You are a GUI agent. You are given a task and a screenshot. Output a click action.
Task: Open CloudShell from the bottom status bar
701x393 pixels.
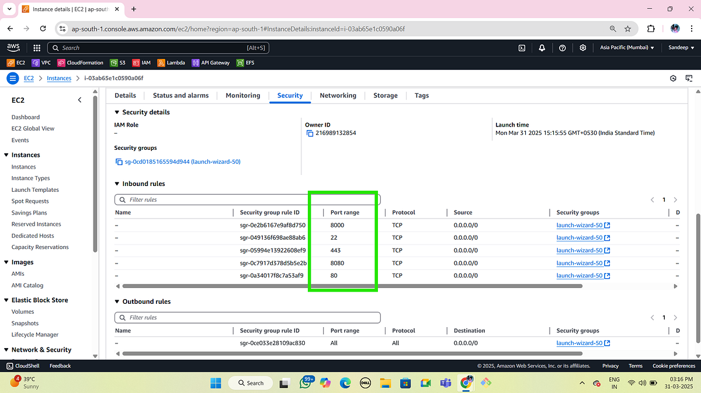click(22, 366)
